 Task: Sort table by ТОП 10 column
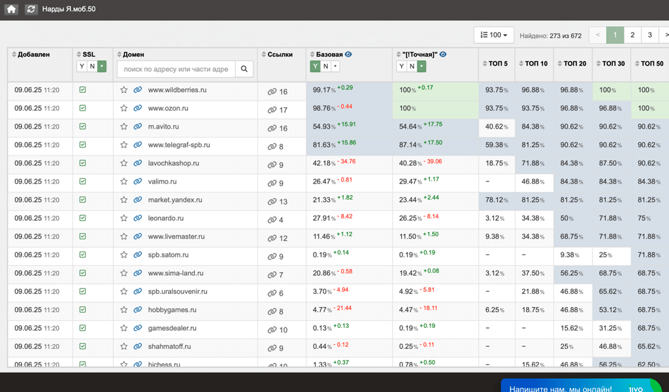tap(535, 63)
